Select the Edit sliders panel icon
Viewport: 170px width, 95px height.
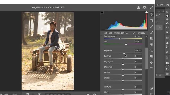click(x=152, y=14)
